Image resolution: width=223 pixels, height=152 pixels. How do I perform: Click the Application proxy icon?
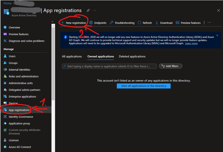5,123
